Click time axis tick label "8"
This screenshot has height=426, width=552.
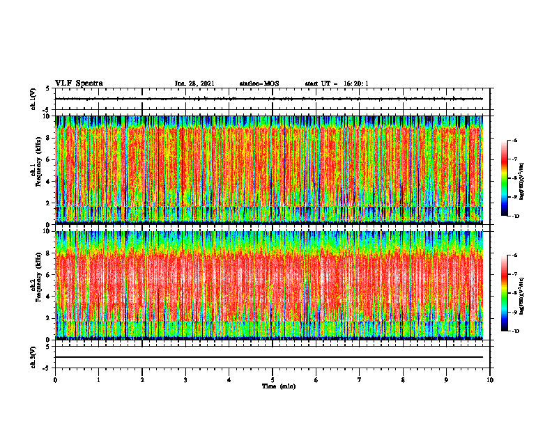pyautogui.click(x=403, y=380)
